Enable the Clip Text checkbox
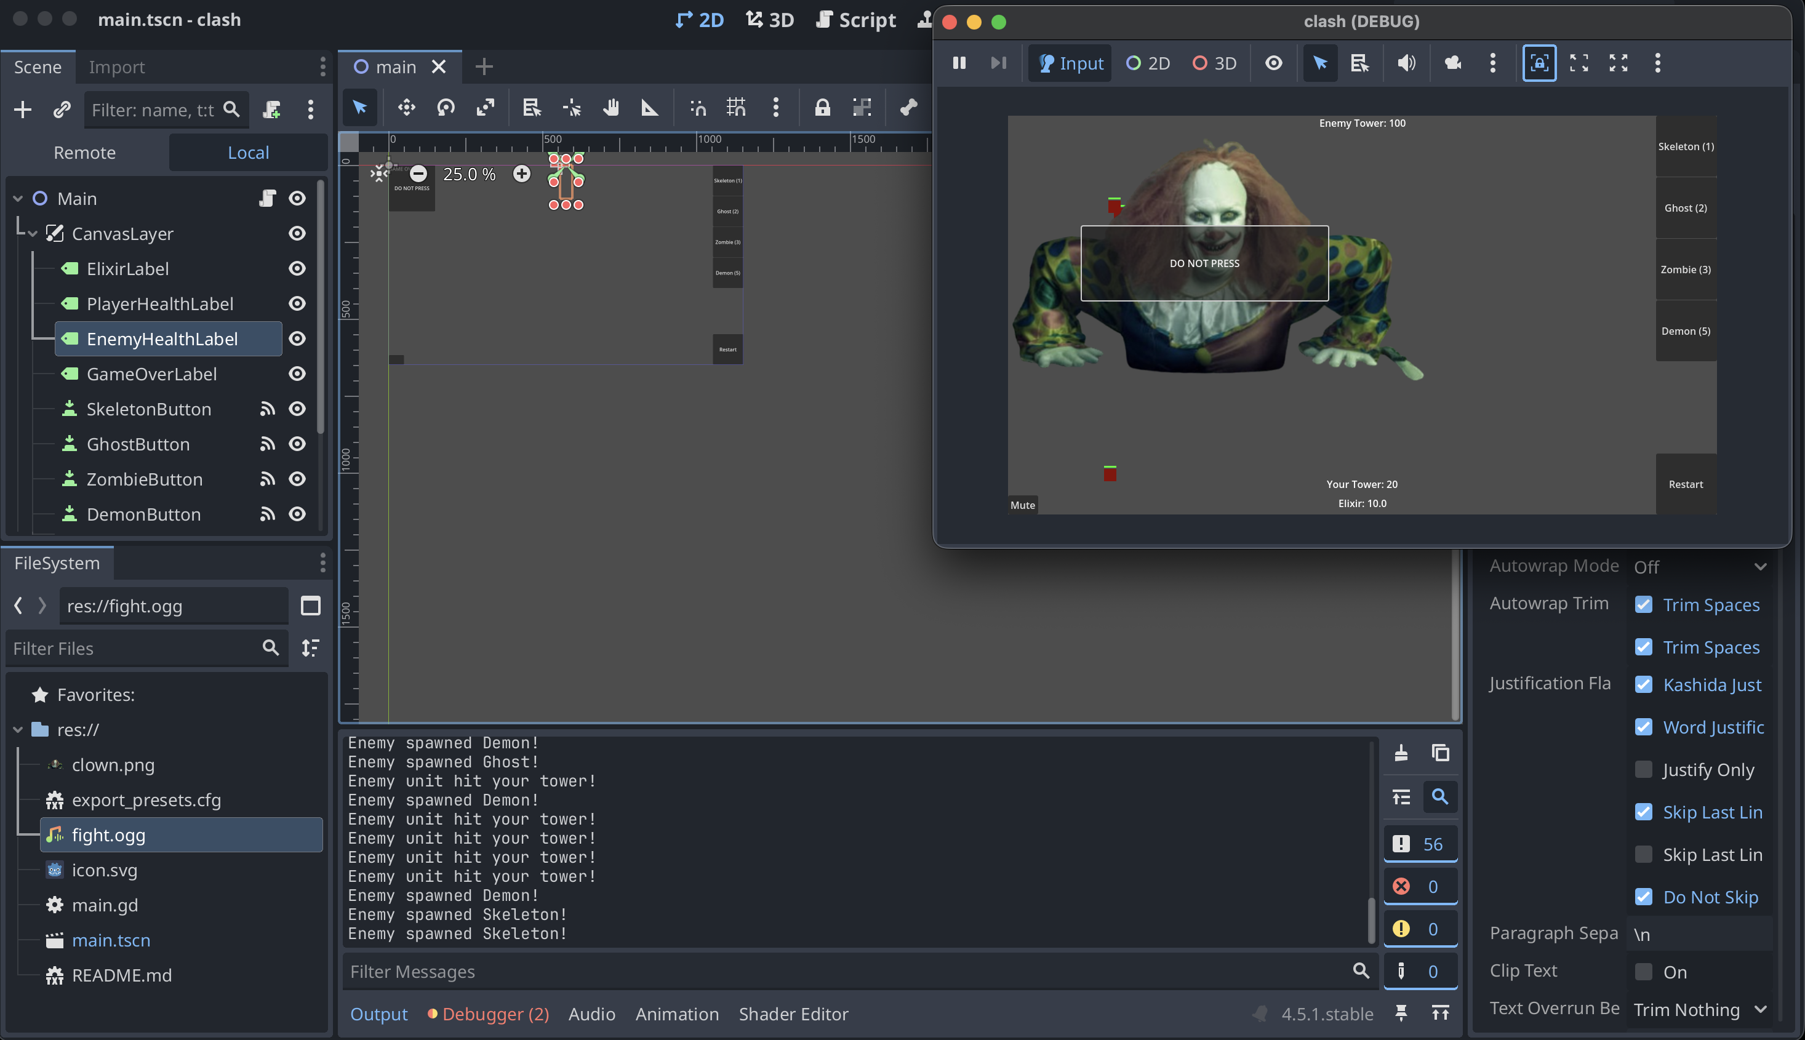Screen dimensions: 1805x1040 coord(1644,972)
